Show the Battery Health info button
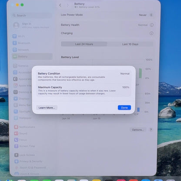This screenshot has width=181, height=181. pos(151,25)
